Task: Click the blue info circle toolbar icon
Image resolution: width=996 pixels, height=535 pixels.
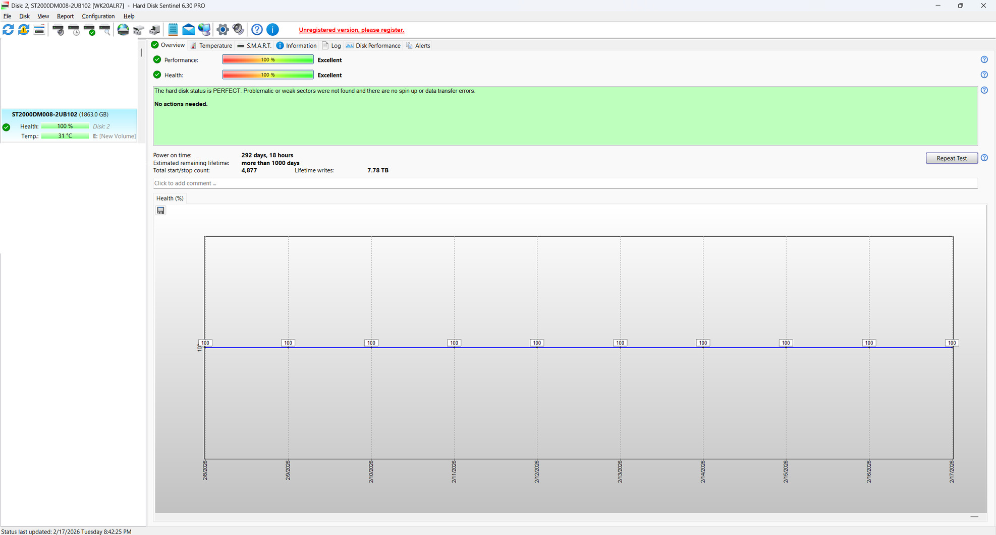Action: (x=272, y=30)
